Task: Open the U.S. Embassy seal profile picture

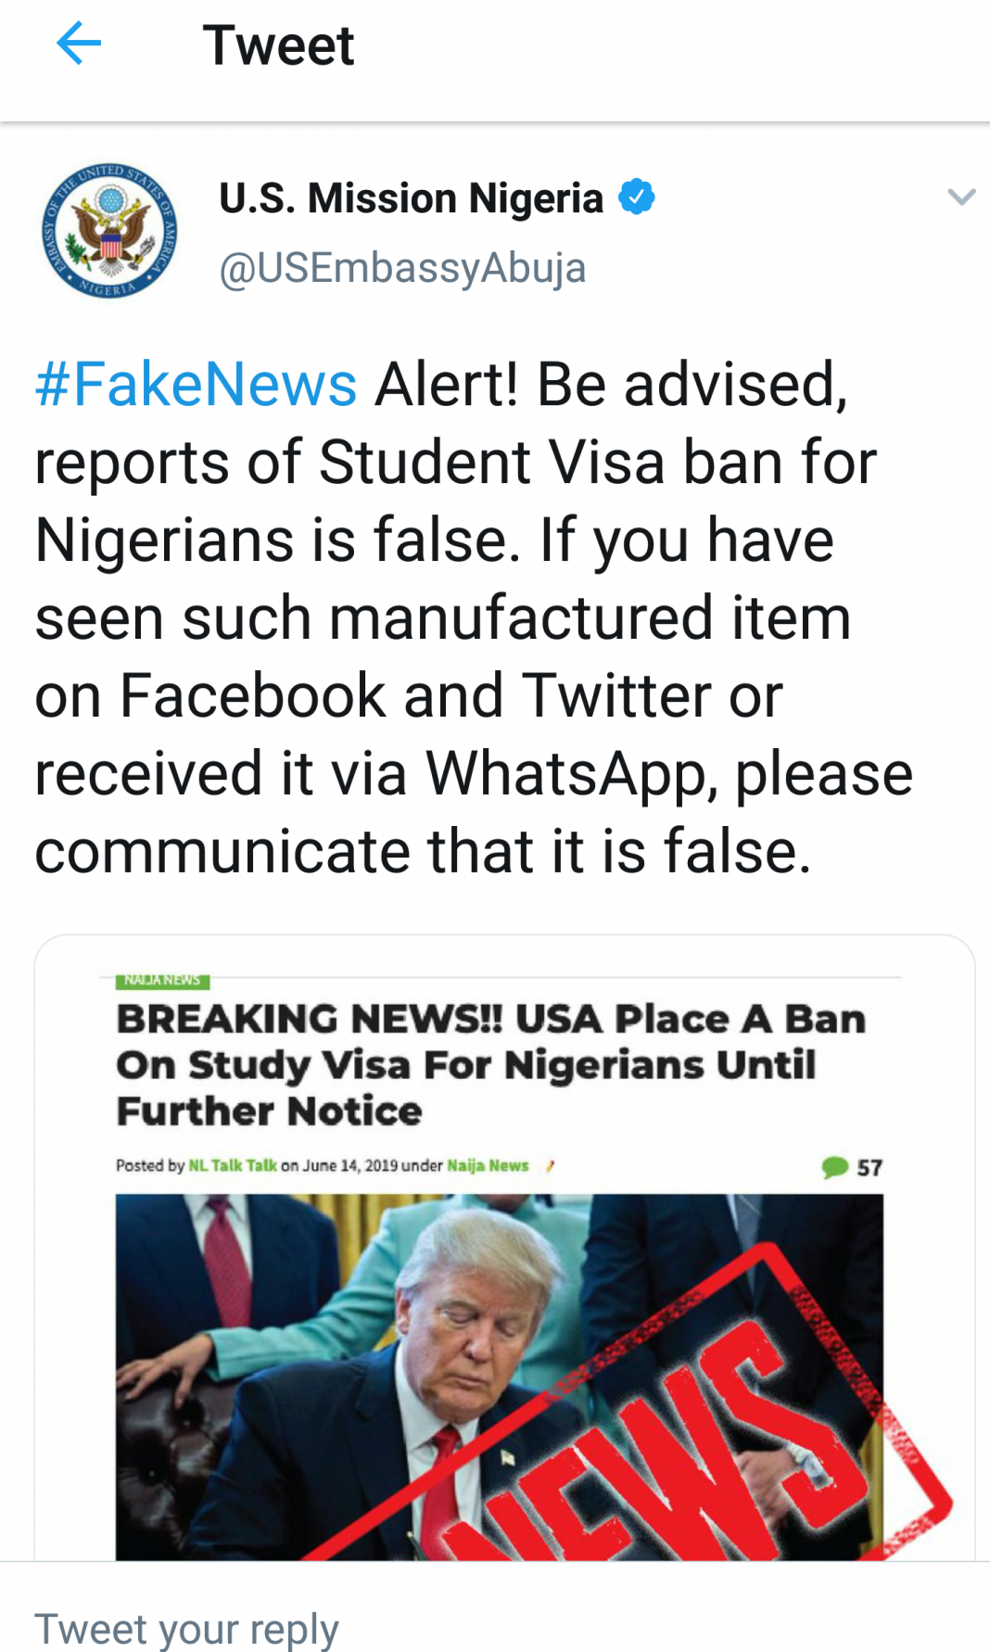Action: tap(109, 232)
